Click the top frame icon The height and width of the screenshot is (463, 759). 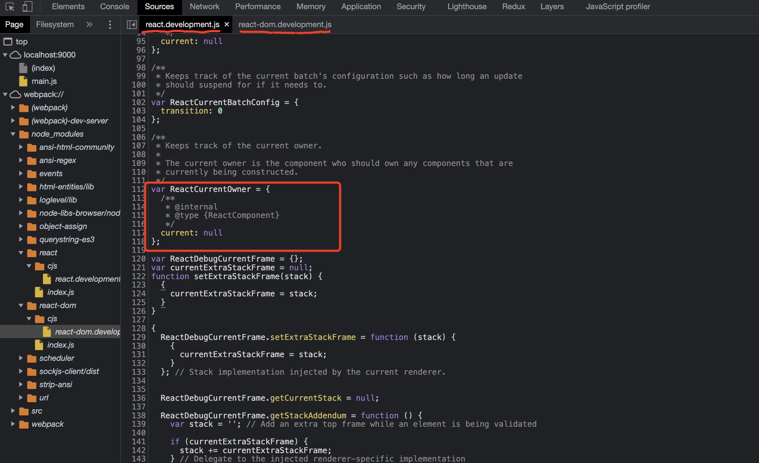8,41
